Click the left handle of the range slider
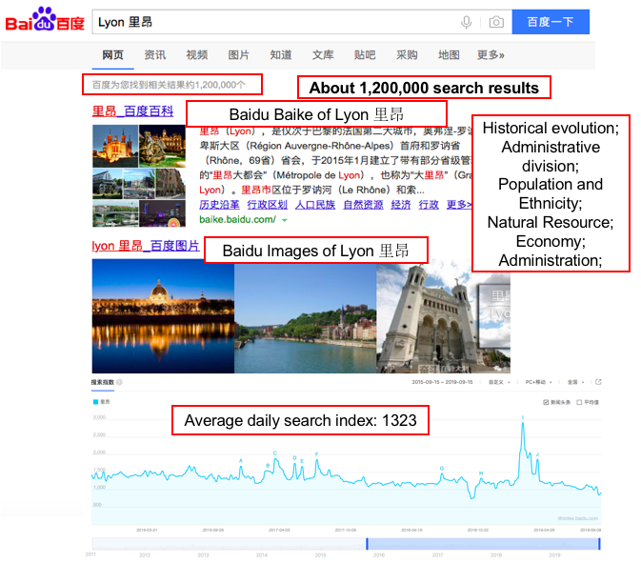 pos(367,544)
